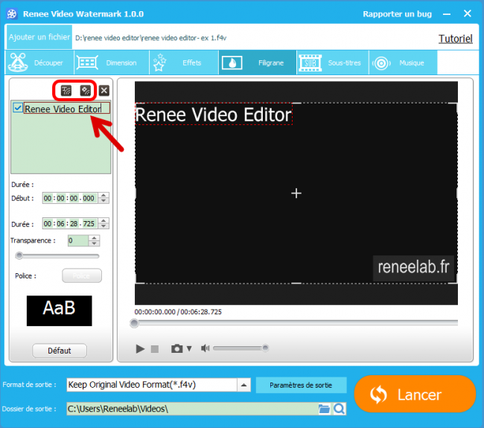Open the Effets tab
Screen dimensions: 484x428
coord(184,63)
